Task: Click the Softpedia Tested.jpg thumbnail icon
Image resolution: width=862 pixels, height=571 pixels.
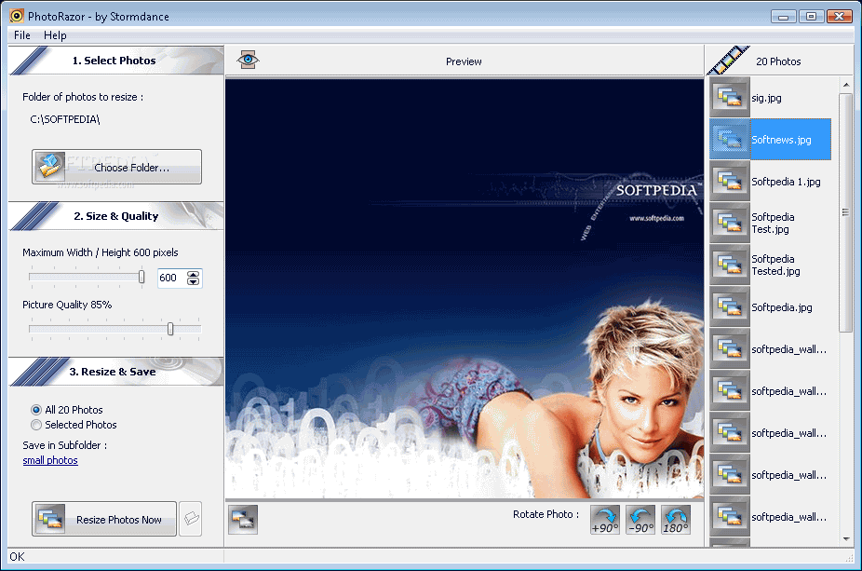Action: coord(730,265)
